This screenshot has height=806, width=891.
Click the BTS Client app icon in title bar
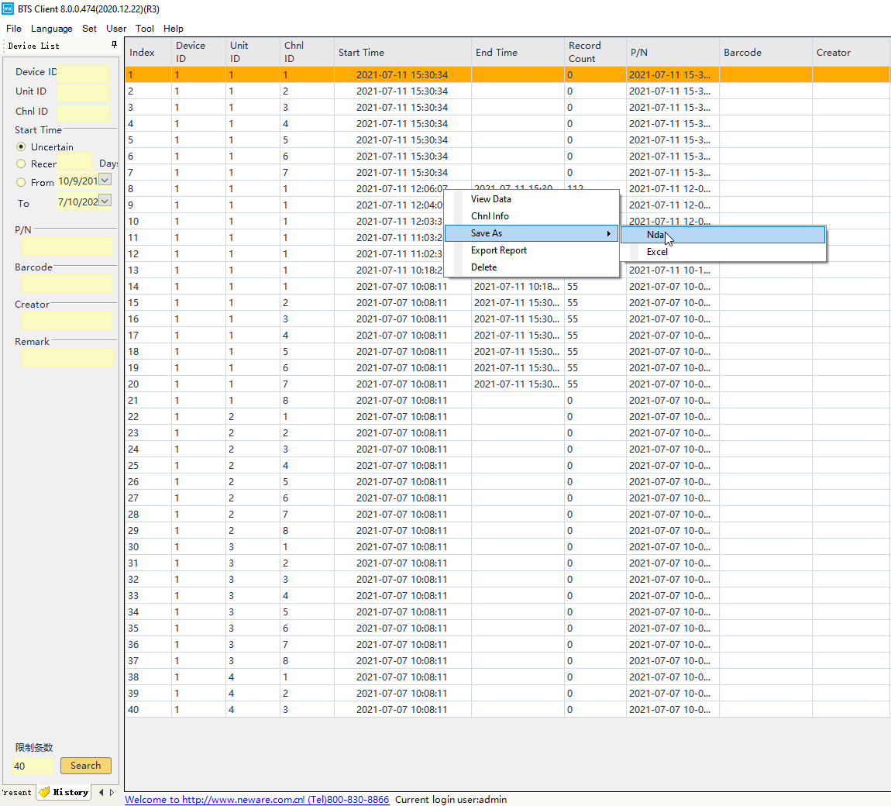click(9, 9)
